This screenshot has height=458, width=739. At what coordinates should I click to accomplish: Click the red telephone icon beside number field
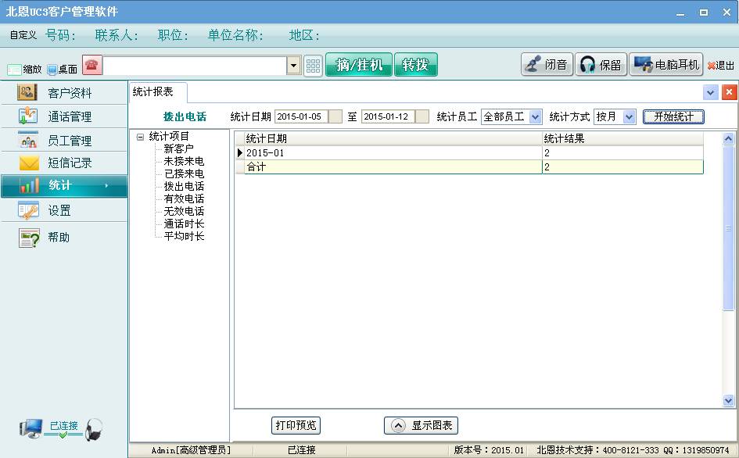[x=92, y=65]
